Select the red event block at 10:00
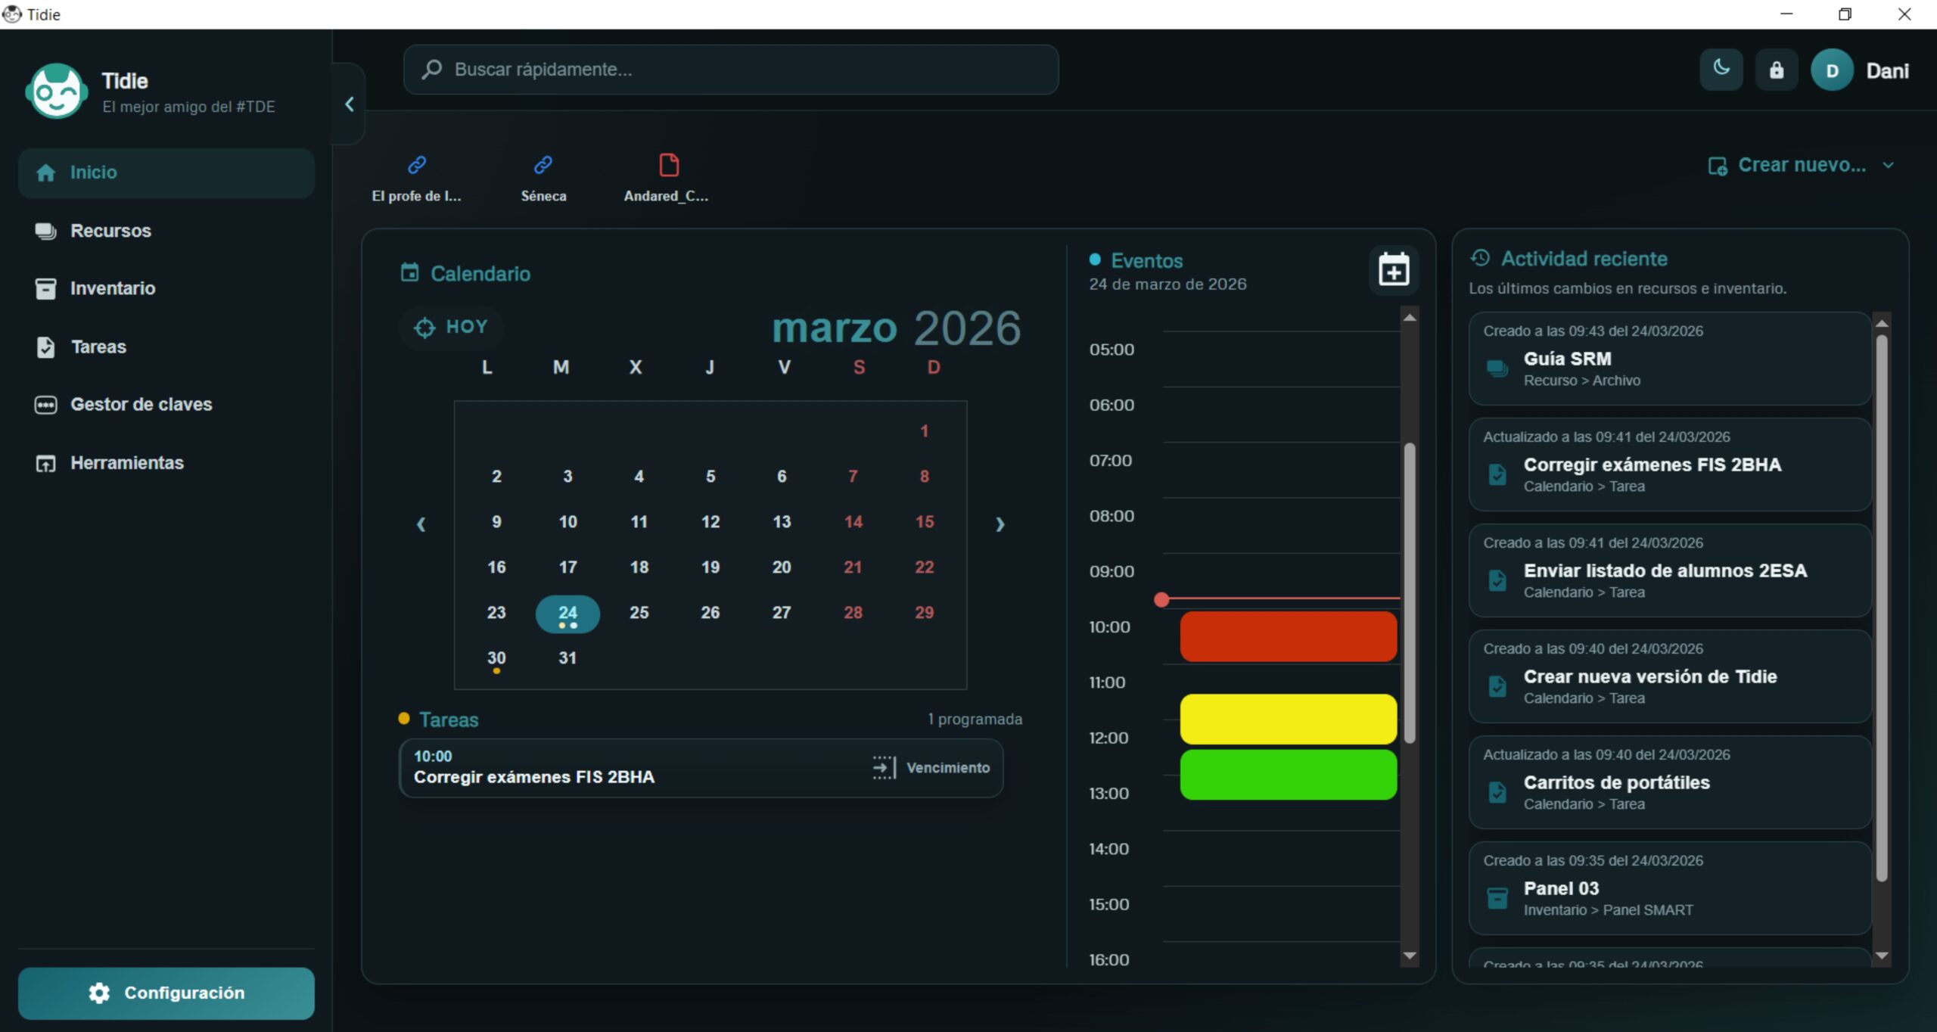Viewport: 1937px width, 1032px height. coord(1288,636)
